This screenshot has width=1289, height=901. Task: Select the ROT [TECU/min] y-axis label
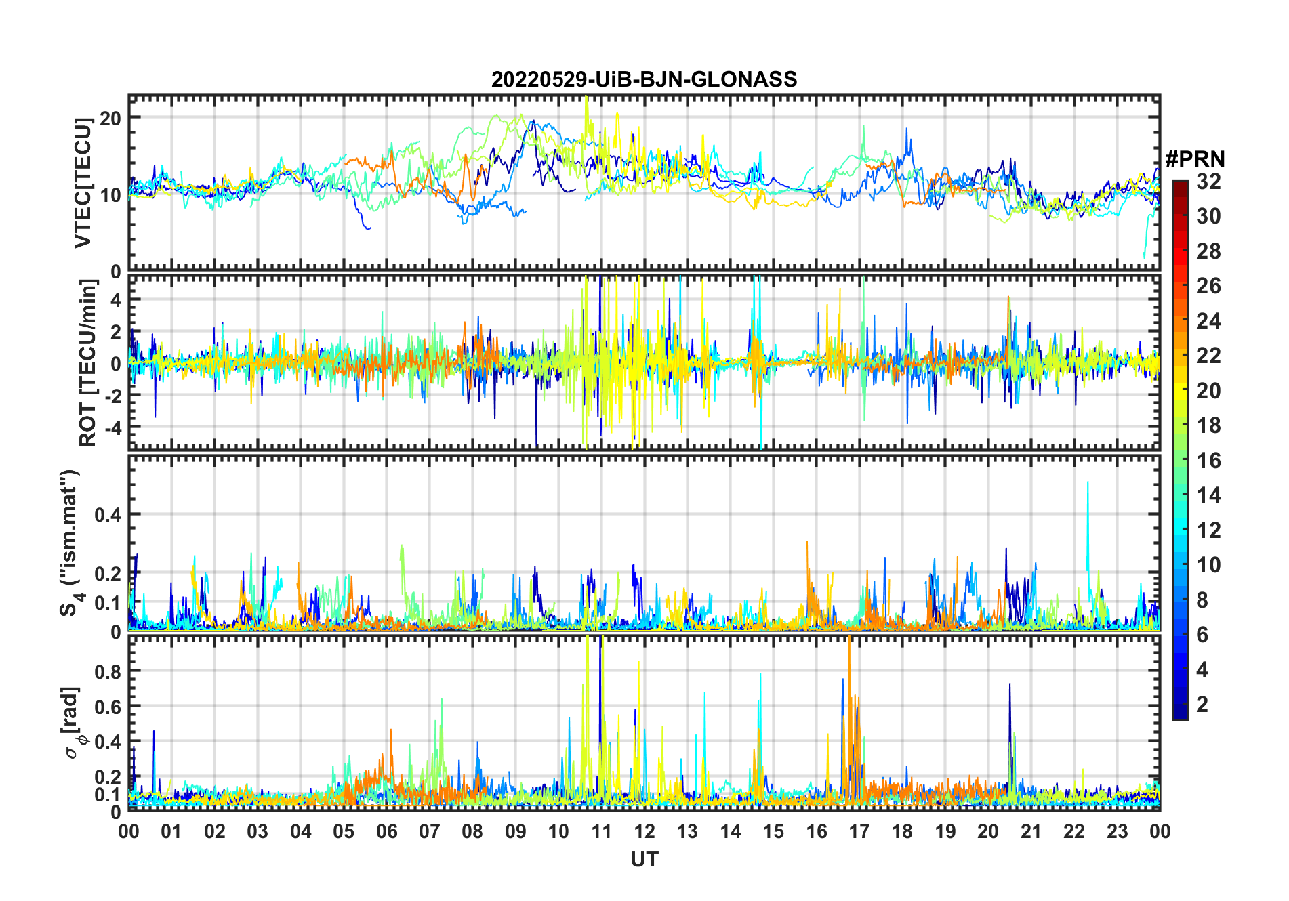click(87, 363)
